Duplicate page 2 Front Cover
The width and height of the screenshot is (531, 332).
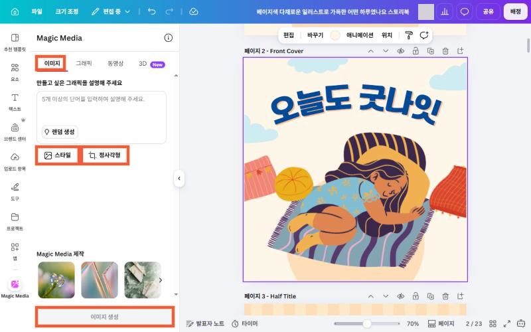tap(430, 51)
